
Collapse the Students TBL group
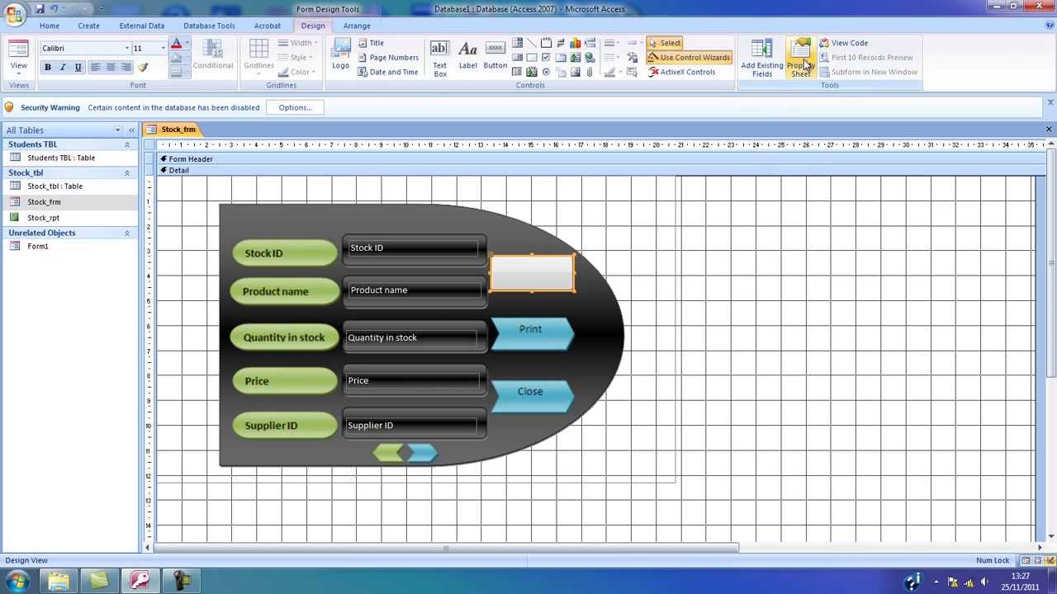point(127,145)
